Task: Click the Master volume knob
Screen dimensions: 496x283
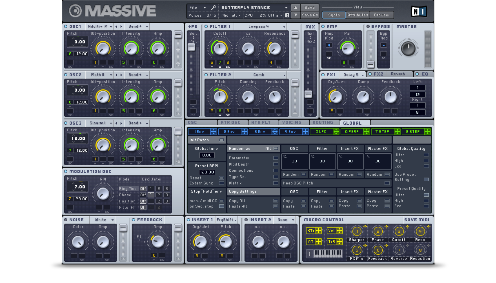Action: pos(408,49)
